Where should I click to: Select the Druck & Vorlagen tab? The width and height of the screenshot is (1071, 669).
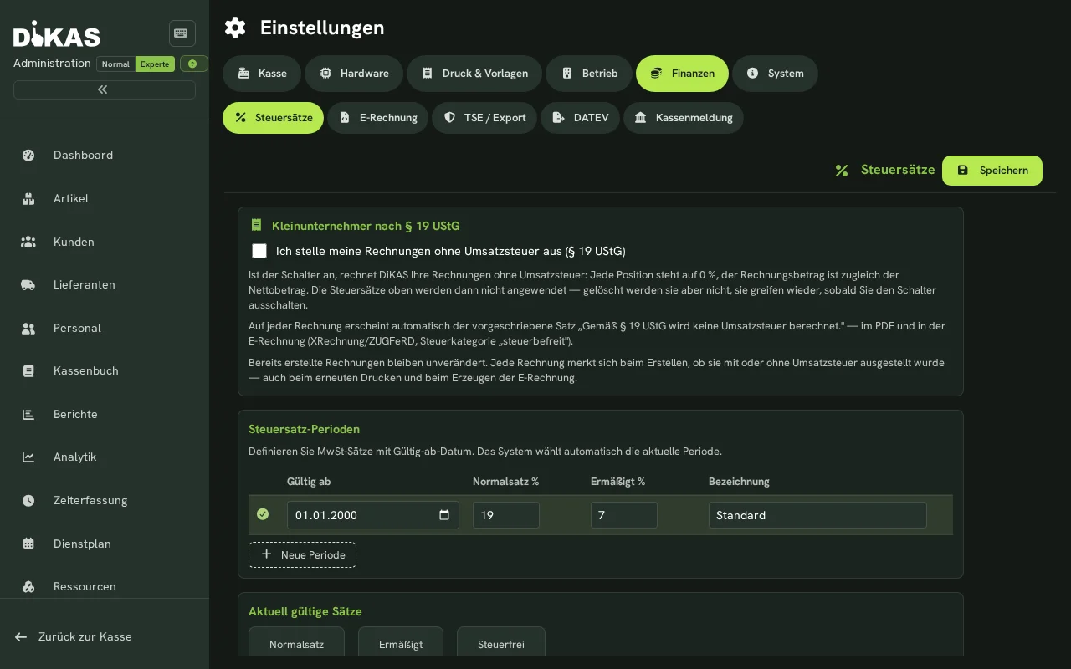tap(474, 74)
